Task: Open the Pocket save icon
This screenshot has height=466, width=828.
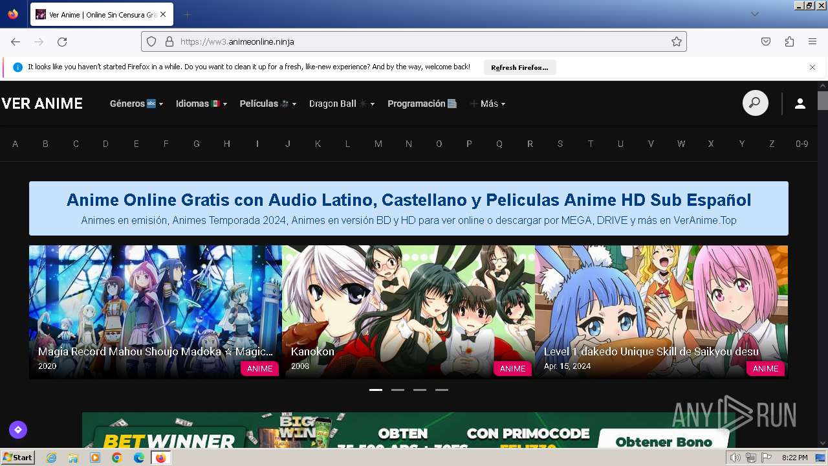Action: [x=766, y=41]
